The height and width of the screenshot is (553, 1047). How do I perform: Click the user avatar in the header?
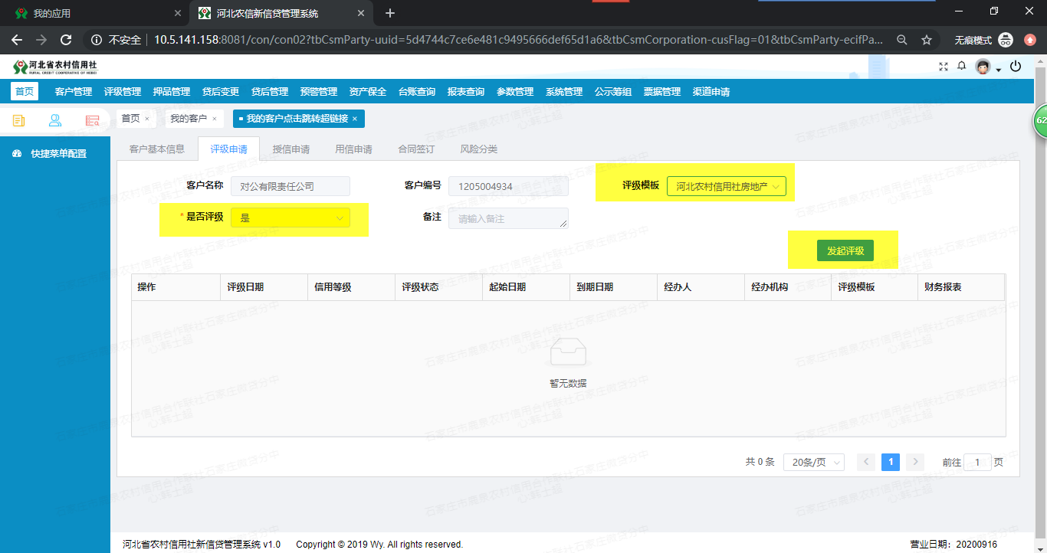[x=983, y=67]
